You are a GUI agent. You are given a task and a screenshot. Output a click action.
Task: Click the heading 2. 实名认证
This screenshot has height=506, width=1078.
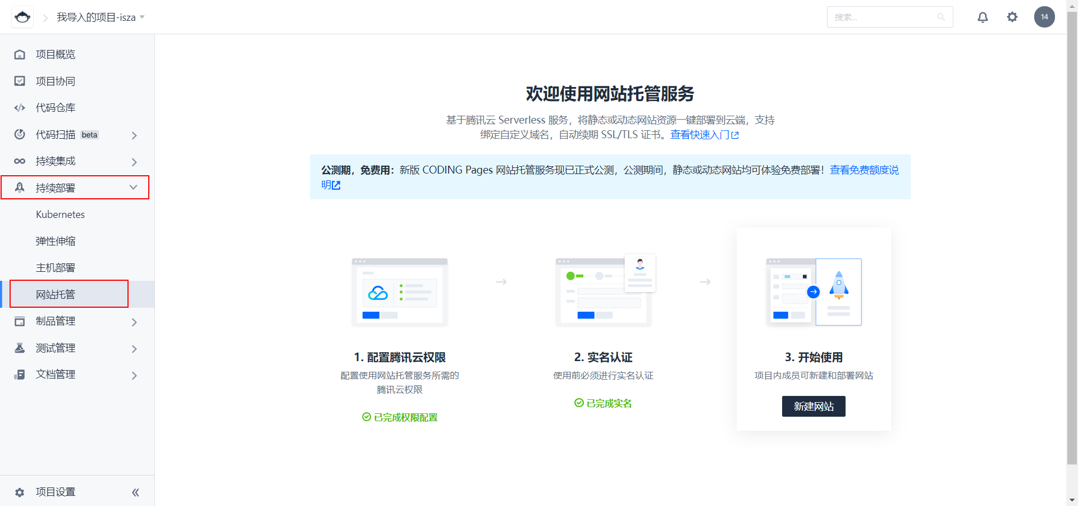tap(604, 357)
